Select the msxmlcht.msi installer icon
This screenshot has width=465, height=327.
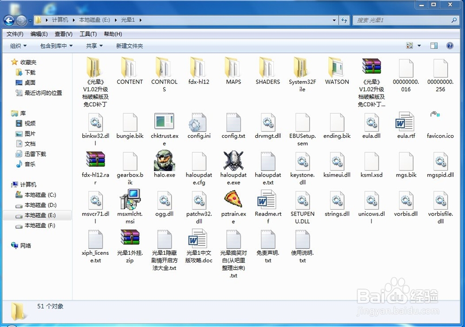(x=130, y=199)
